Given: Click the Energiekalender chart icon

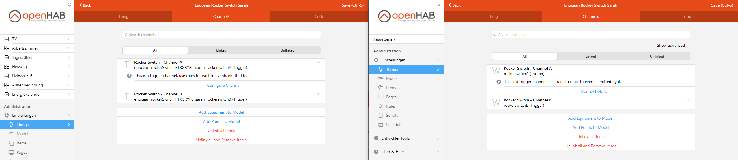Looking at the screenshot, I should 7,94.
